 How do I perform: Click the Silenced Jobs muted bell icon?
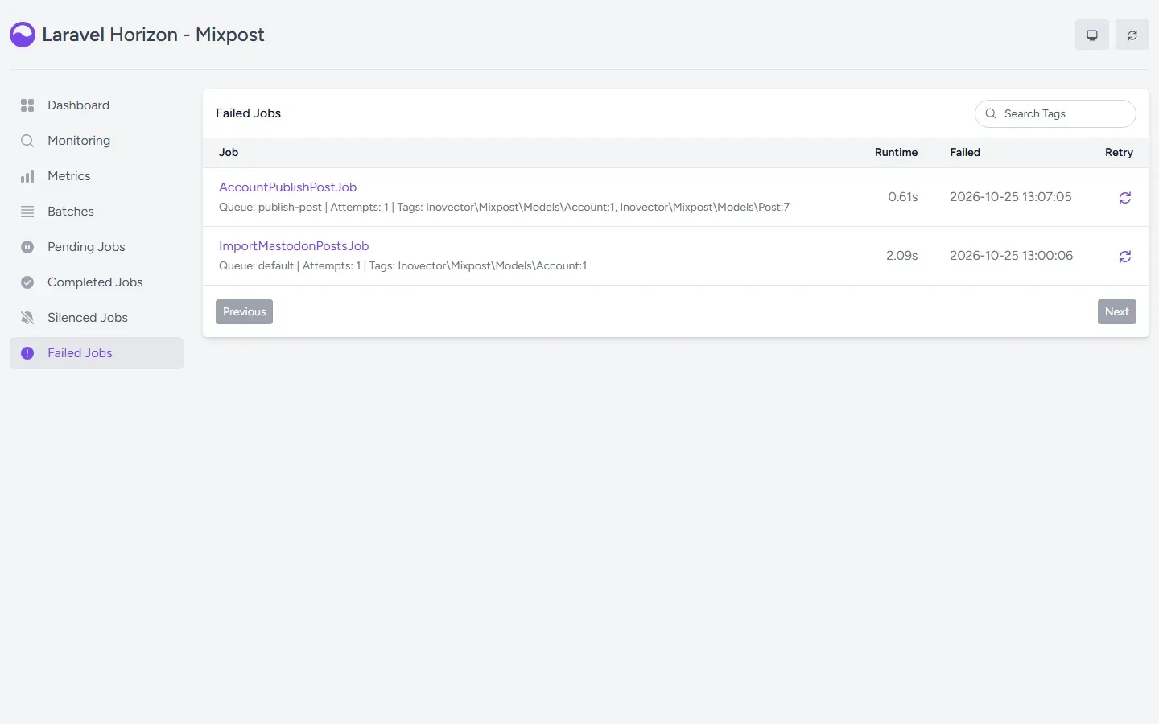click(27, 318)
